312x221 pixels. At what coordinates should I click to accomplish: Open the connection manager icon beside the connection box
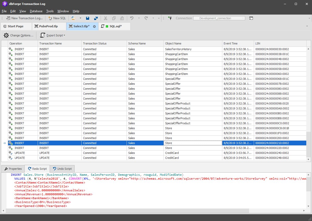251,18
